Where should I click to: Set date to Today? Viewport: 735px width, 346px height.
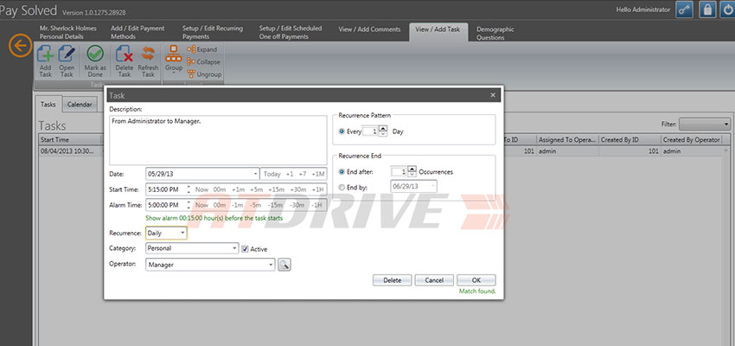(272, 174)
